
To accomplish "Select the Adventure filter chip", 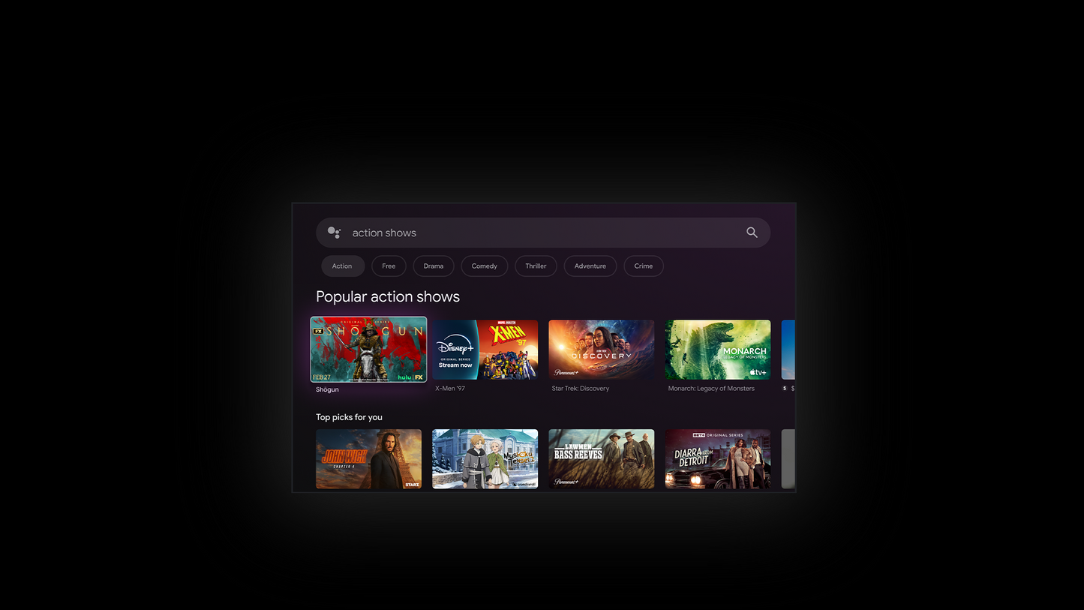I will pos(590,266).
